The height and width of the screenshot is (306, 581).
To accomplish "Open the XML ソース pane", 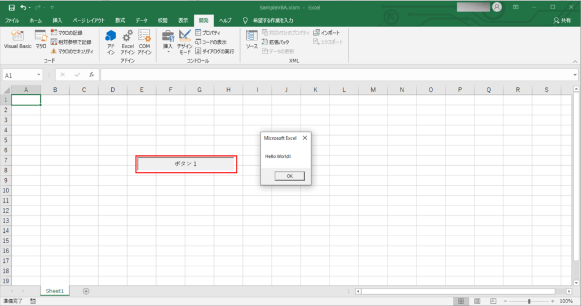I will click(x=251, y=39).
